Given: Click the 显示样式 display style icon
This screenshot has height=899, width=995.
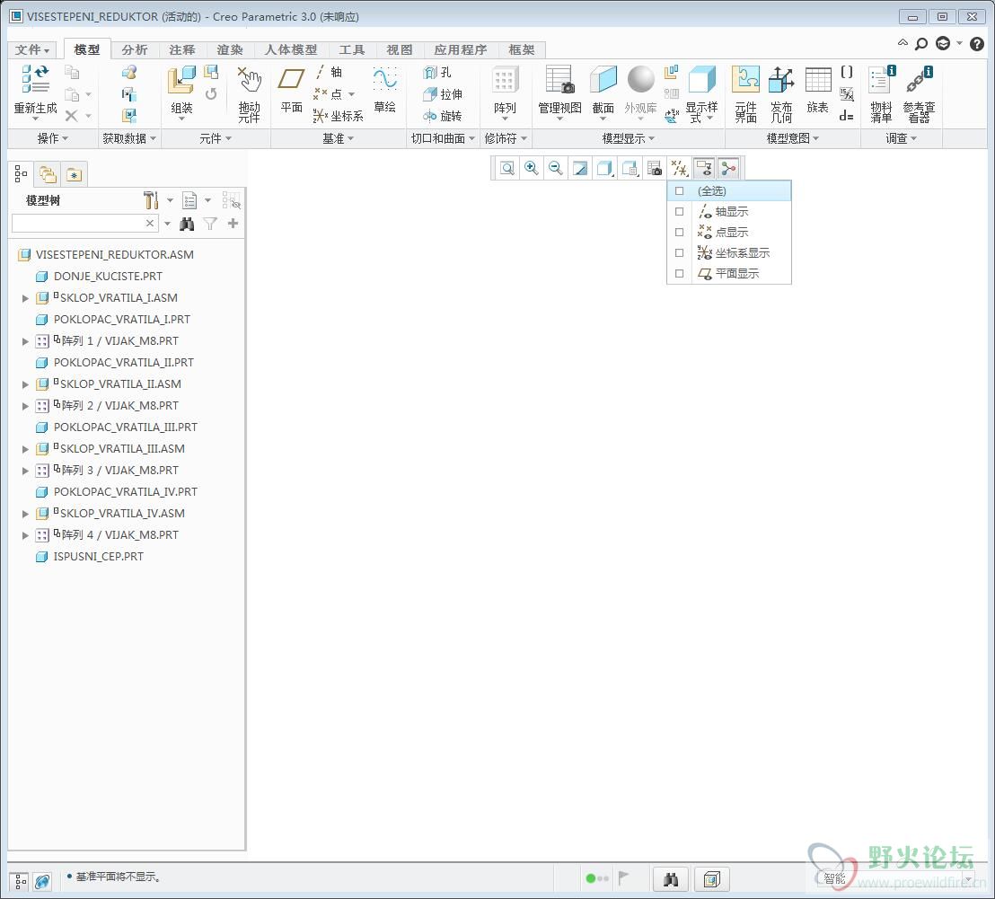Looking at the screenshot, I should coord(702,80).
